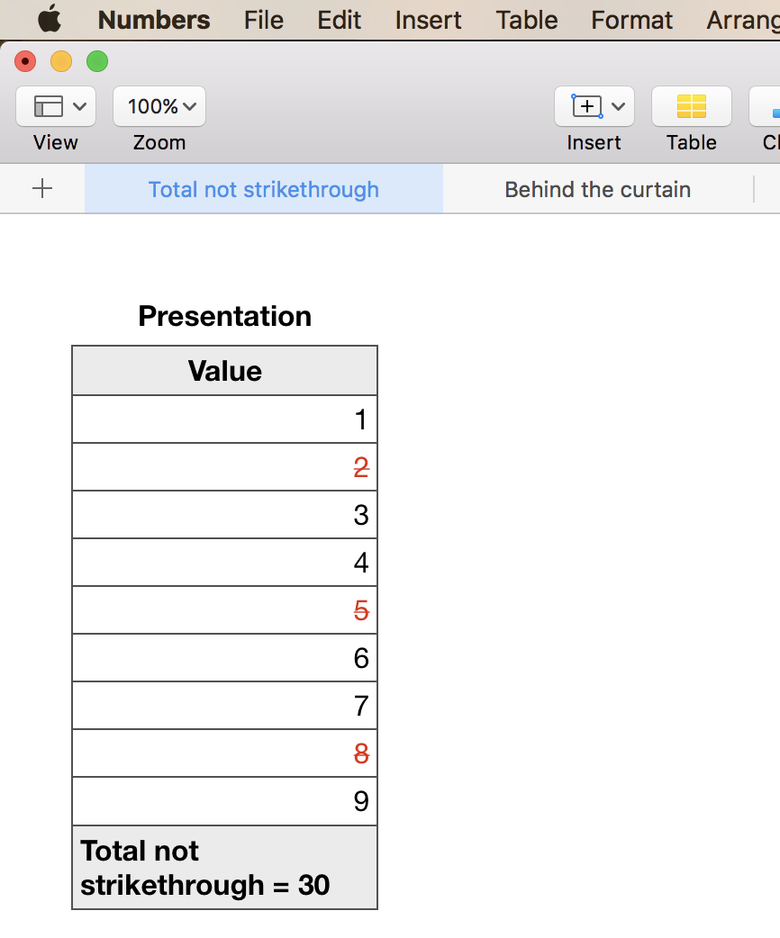This screenshot has height=938, width=780.
Task: Select the cell containing 7
Action: click(x=224, y=706)
